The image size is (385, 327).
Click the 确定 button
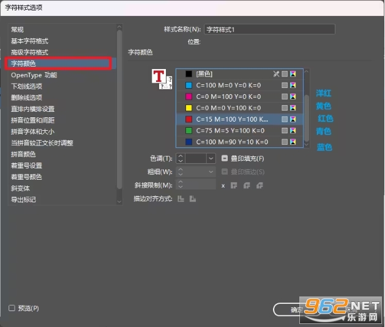pyautogui.click(x=297, y=310)
